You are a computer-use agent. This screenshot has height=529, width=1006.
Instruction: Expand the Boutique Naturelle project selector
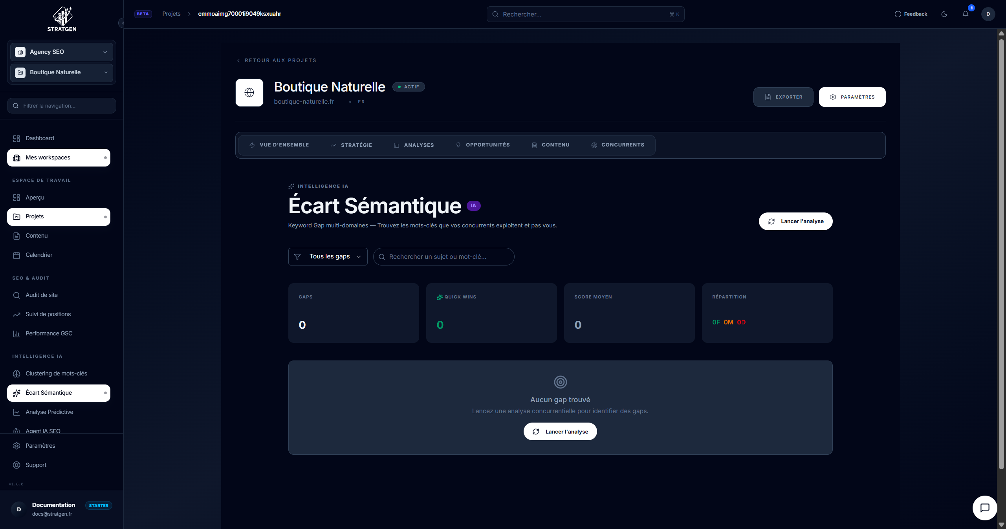61,72
